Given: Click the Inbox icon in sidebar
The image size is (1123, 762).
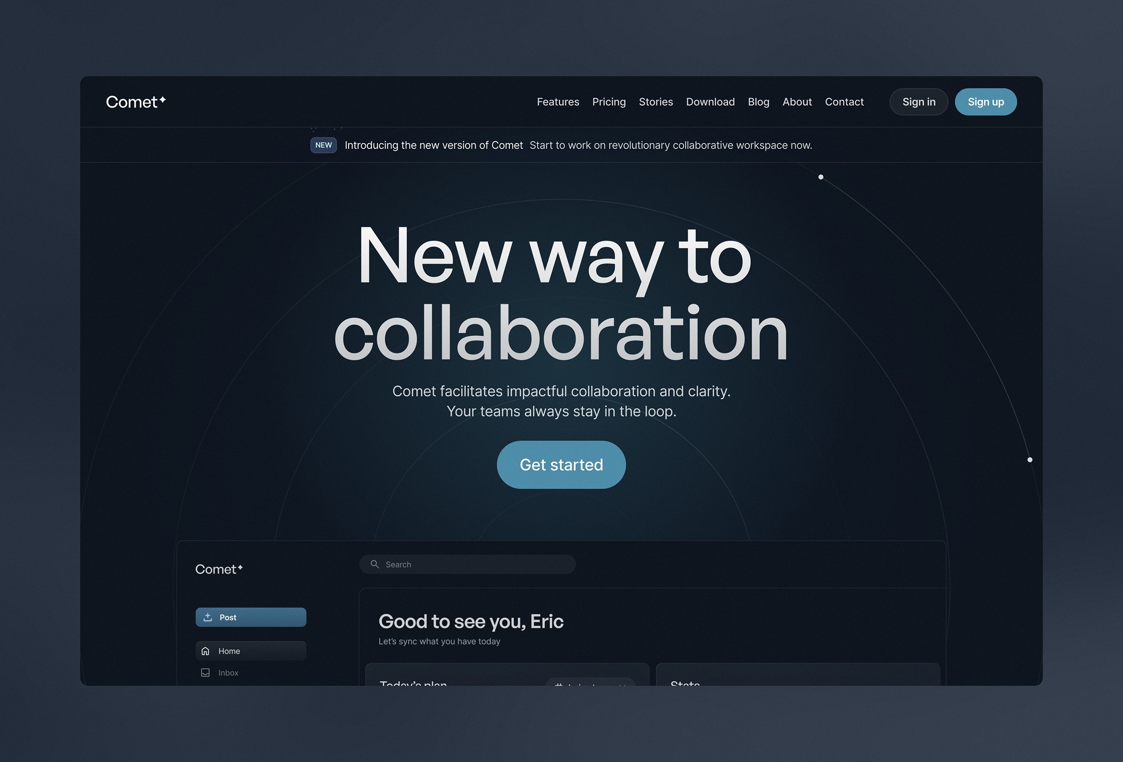Looking at the screenshot, I should tap(206, 672).
